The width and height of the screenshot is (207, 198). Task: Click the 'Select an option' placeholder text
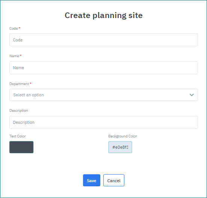pyautogui.click(x=29, y=95)
